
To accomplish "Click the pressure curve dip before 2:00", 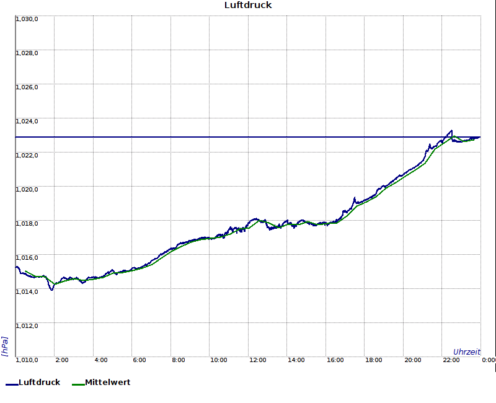I will tap(52, 290).
